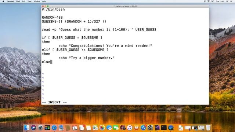The height and width of the screenshot is (132, 235).
Task: Click the '-- INSERT --' mode indicator
Action: tap(54, 102)
